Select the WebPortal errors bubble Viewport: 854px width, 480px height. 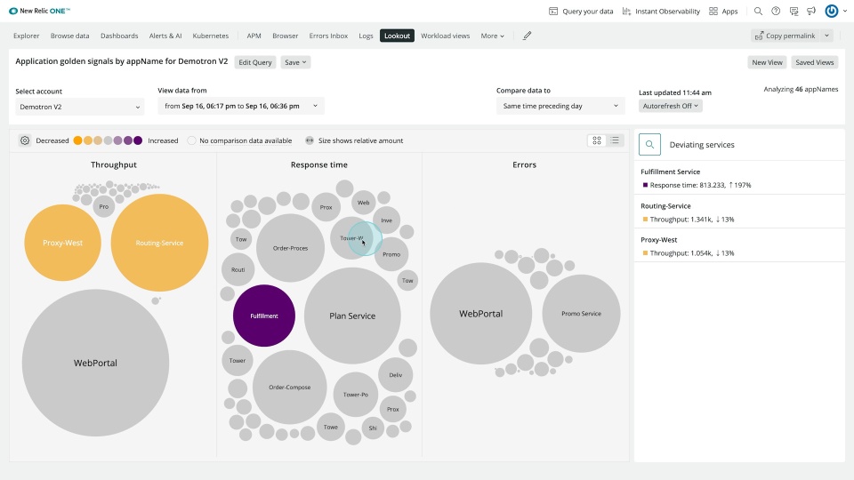[x=481, y=314]
